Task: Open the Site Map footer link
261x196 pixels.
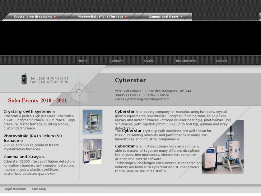Action: click(39, 189)
